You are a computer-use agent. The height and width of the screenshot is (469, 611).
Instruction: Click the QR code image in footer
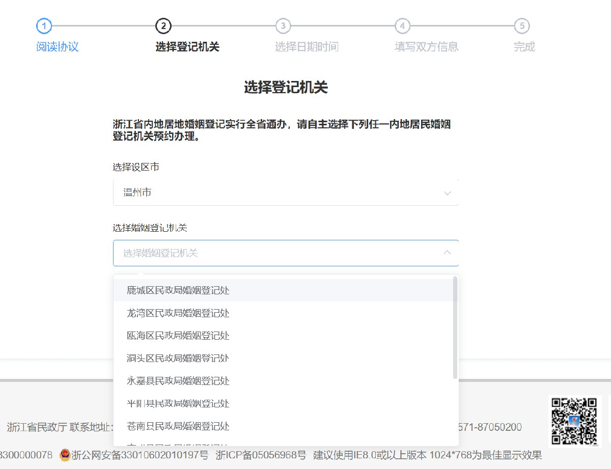pos(575,420)
